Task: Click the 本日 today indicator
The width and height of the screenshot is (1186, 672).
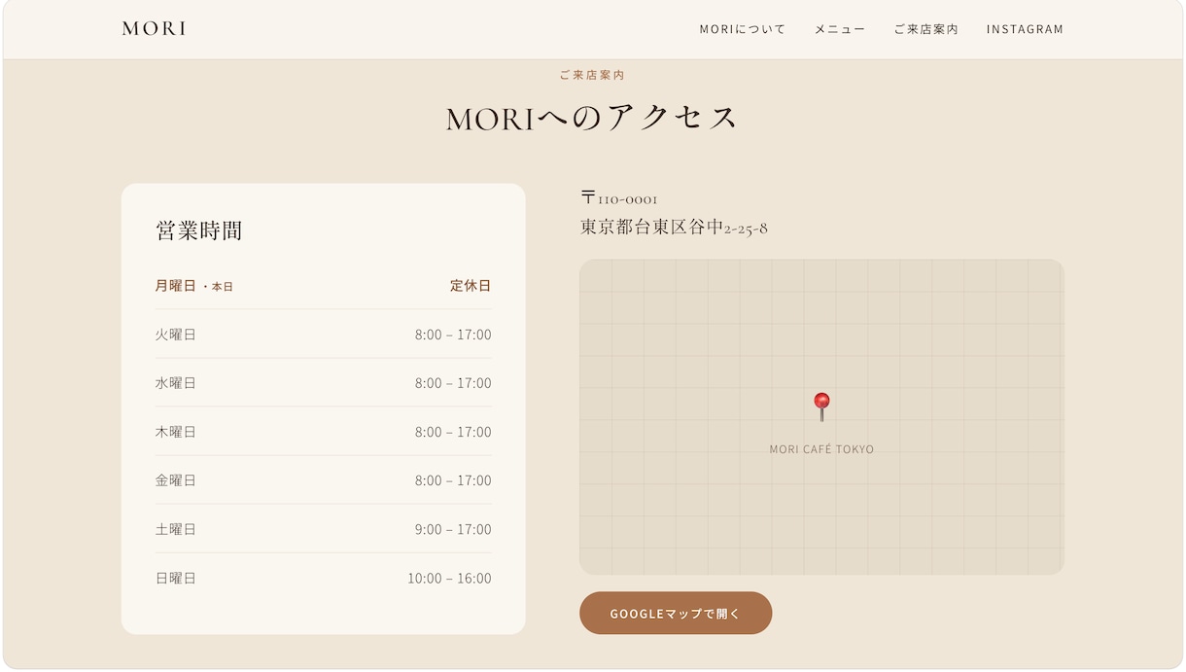Action: tap(222, 287)
